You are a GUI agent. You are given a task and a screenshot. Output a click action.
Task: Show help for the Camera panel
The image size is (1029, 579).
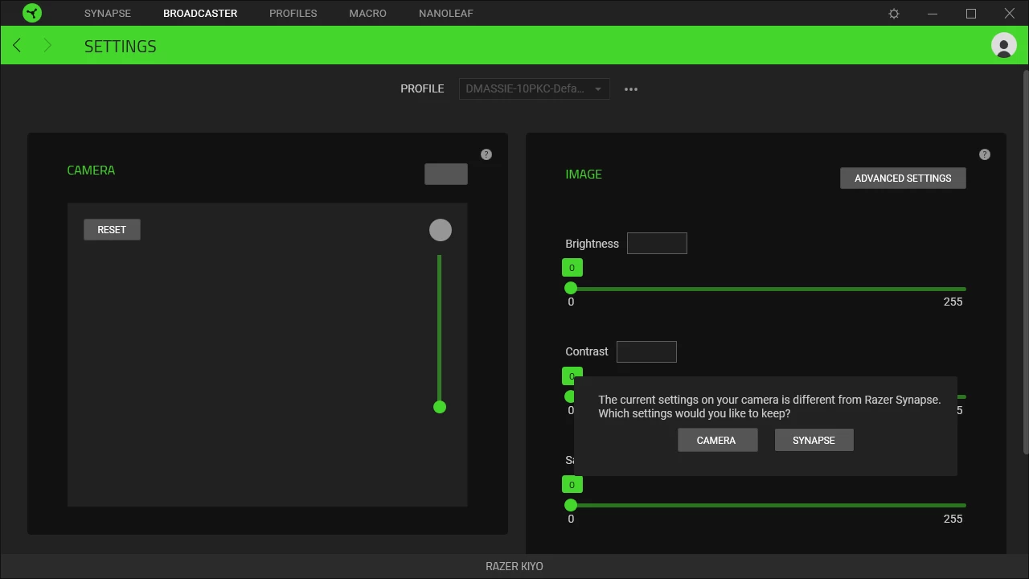(x=486, y=154)
